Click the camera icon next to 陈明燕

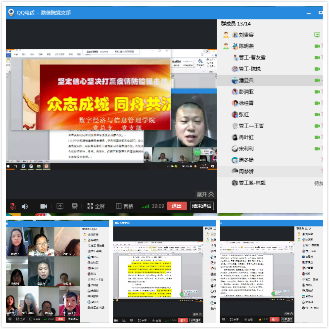coord(318,46)
